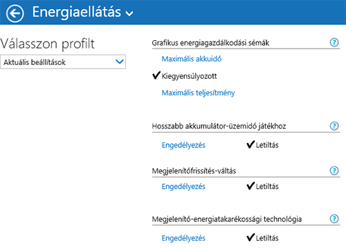346x251 pixels.
Task: Open help for Megjelenítő-energiatakarékossági technológia
Action: click(x=334, y=219)
